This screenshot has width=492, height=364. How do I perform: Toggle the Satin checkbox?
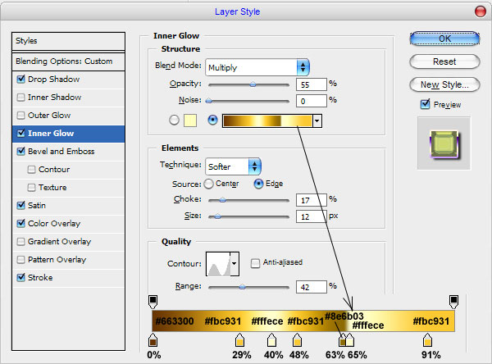pyautogui.click(x=21, y=205)
